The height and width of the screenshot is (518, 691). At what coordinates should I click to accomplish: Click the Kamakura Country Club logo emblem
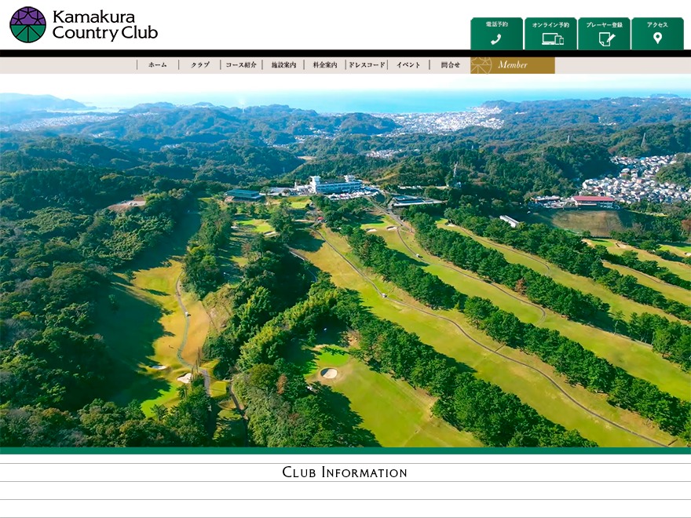27,24
